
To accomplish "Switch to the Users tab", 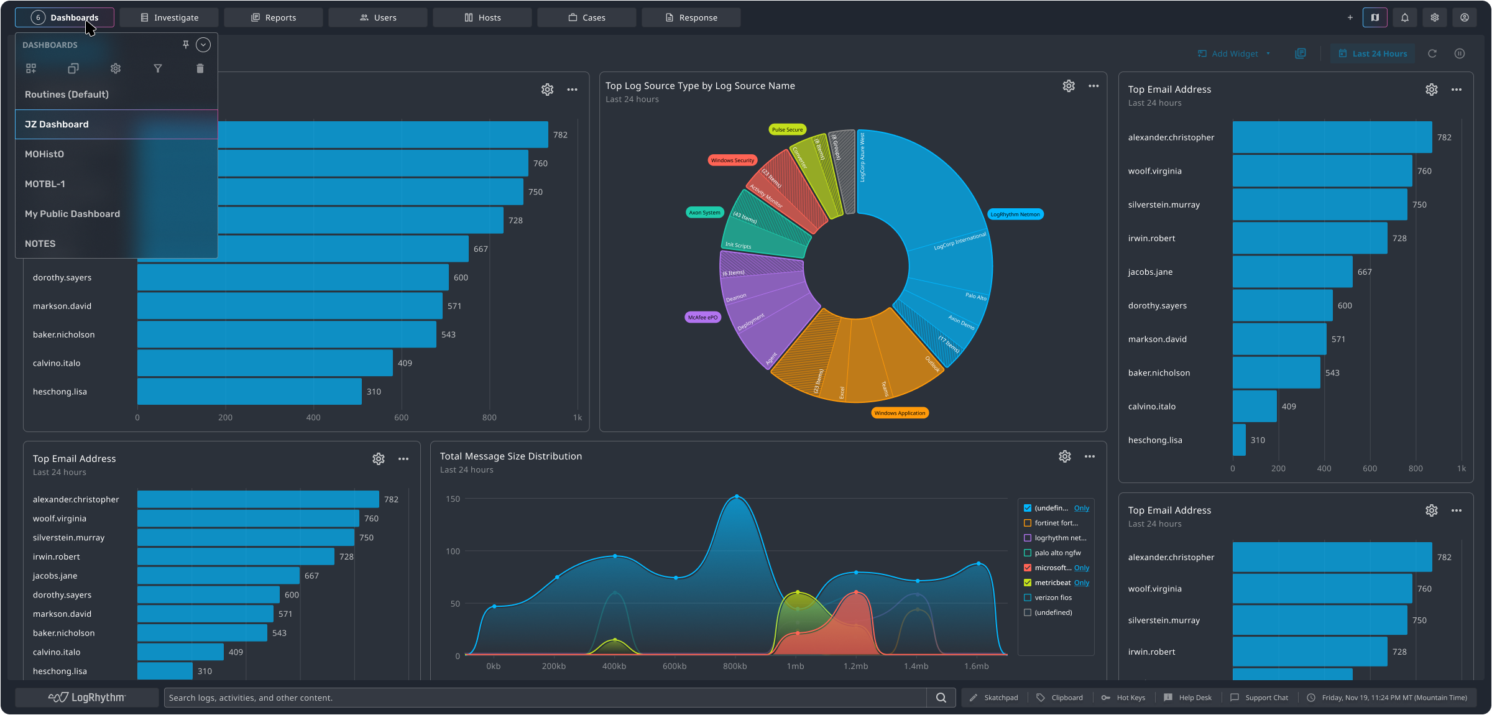I will coord(378,17).
